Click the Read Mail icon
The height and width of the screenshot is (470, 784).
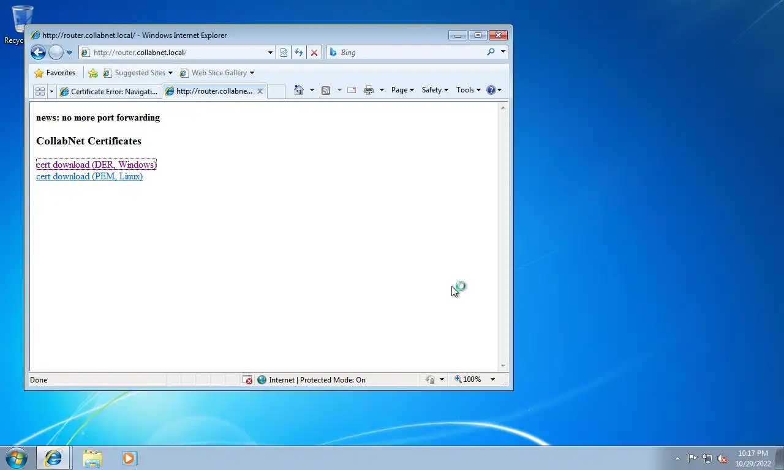352,90
